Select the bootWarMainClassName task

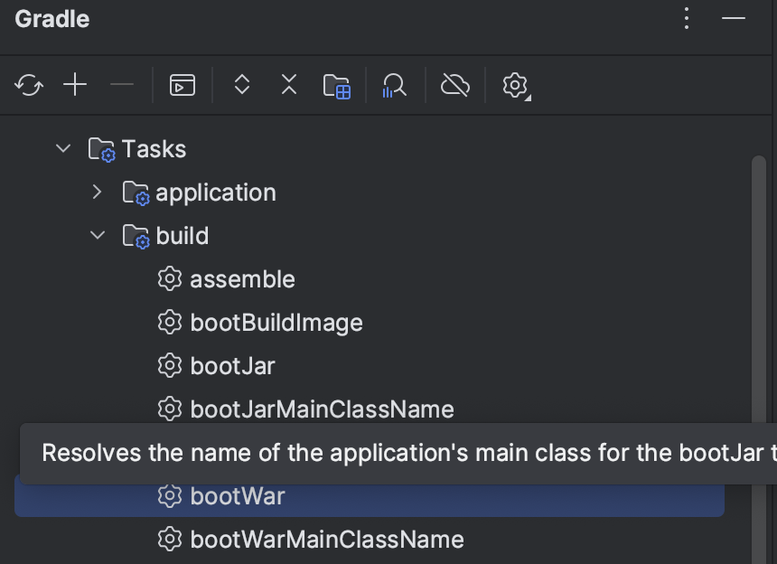point(327,540)
